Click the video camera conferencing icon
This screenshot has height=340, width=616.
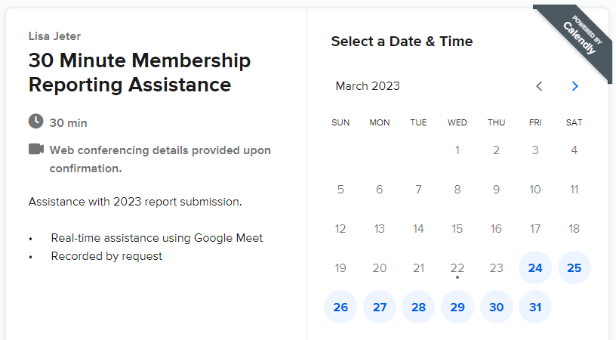tap(36, 150)
